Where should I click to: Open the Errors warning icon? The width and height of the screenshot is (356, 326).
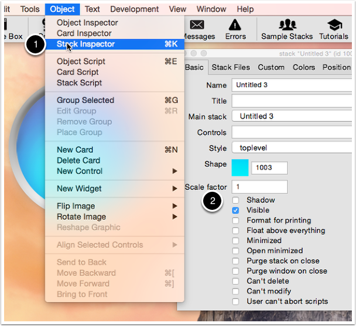coord(235,25)
